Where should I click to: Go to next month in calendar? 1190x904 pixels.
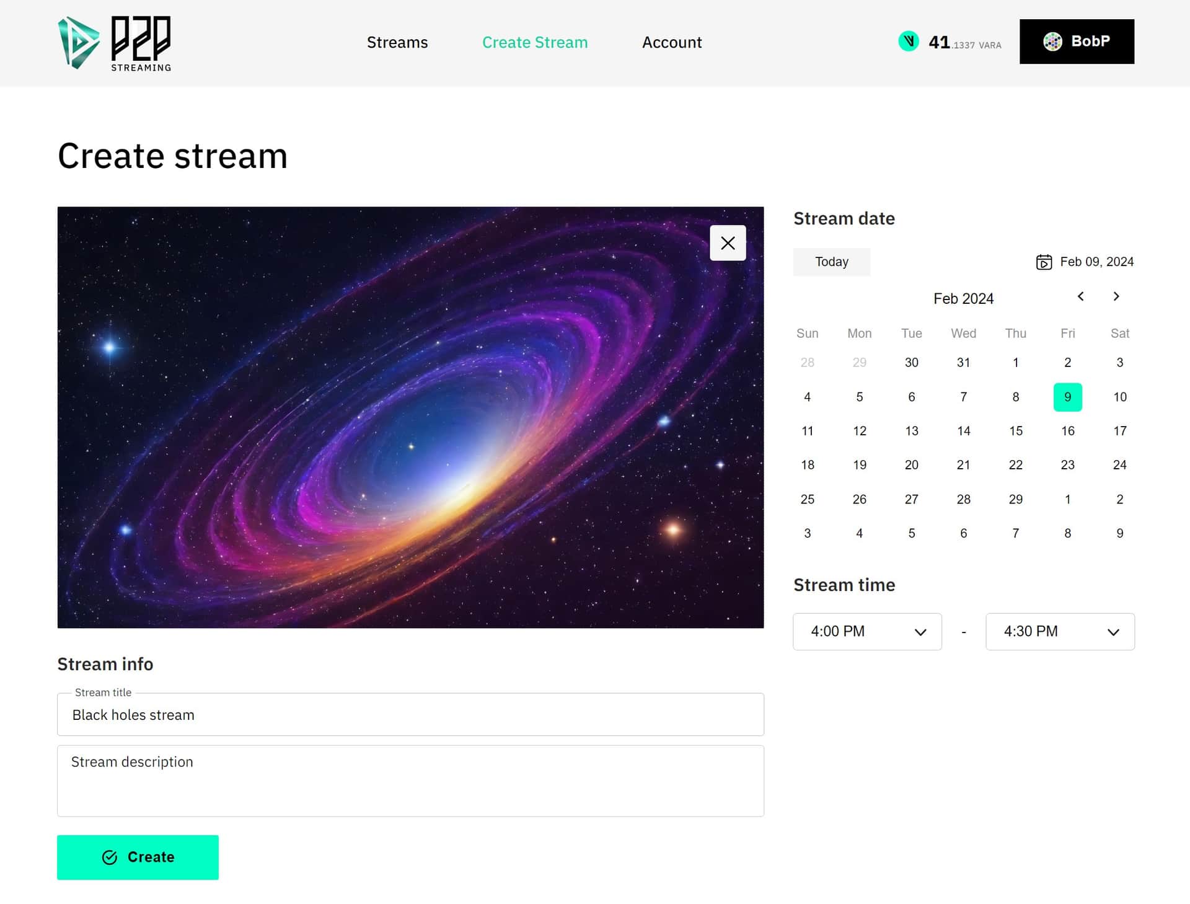tap(1116, 296)
